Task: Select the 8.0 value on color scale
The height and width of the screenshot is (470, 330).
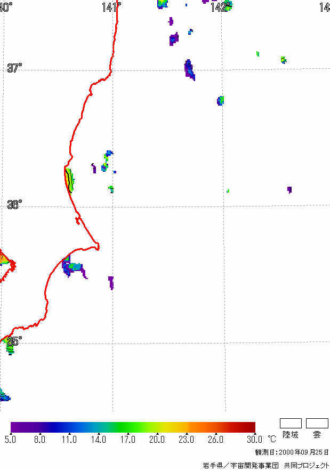Action: [x=39, y=440]
